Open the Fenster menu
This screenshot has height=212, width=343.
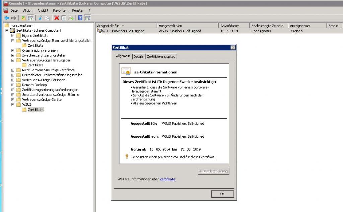[x=78, y=10]
